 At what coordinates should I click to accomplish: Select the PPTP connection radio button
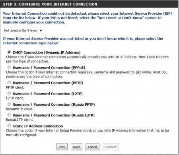[x=9, y=83]
